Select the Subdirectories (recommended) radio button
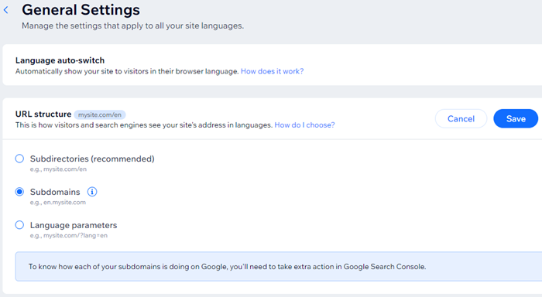The height and width of the screenshot is (297, 542). (19, 159)
